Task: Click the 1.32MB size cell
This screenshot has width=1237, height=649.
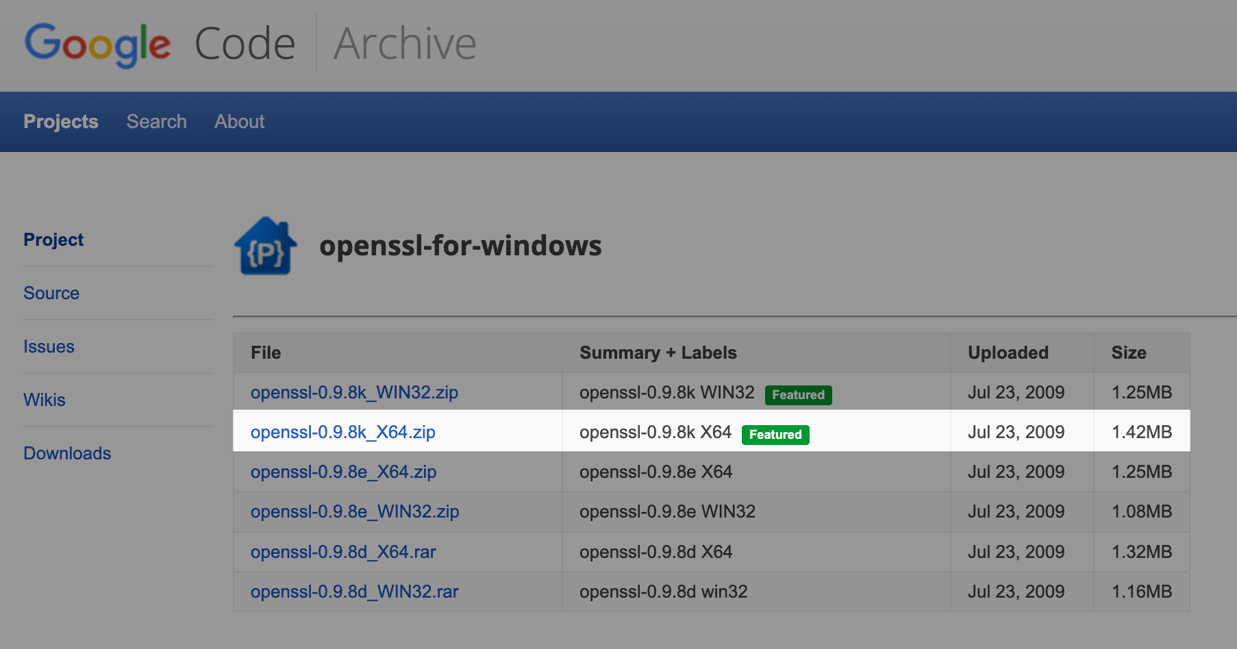Action: 1142,552
